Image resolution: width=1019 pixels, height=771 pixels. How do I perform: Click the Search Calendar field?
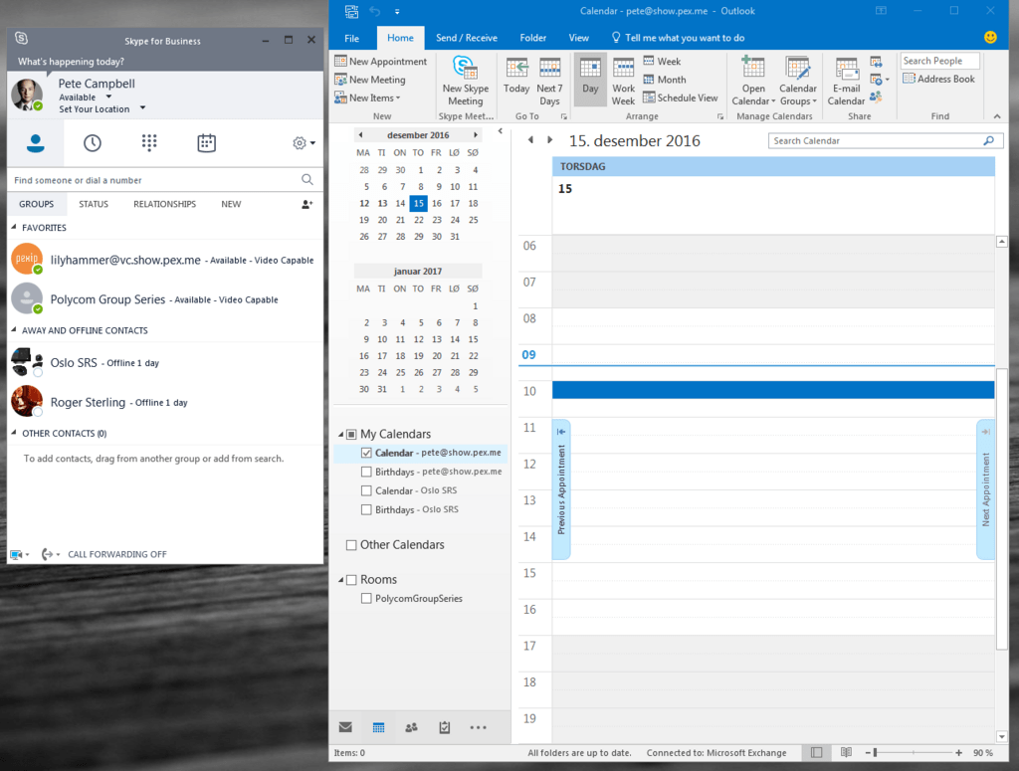[886, 141]
